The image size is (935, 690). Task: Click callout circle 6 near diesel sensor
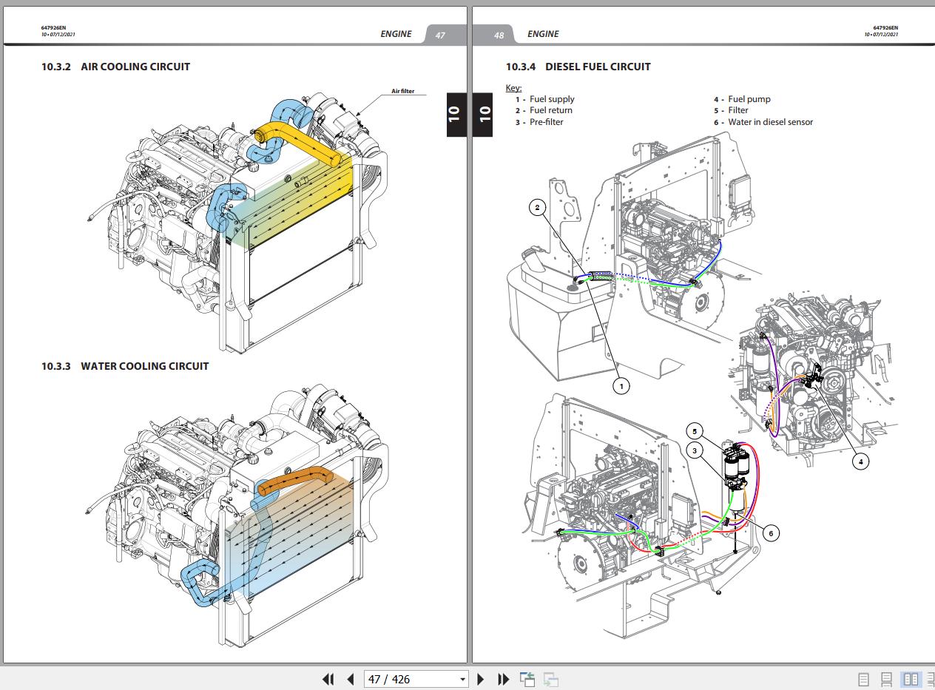(770, 532)
